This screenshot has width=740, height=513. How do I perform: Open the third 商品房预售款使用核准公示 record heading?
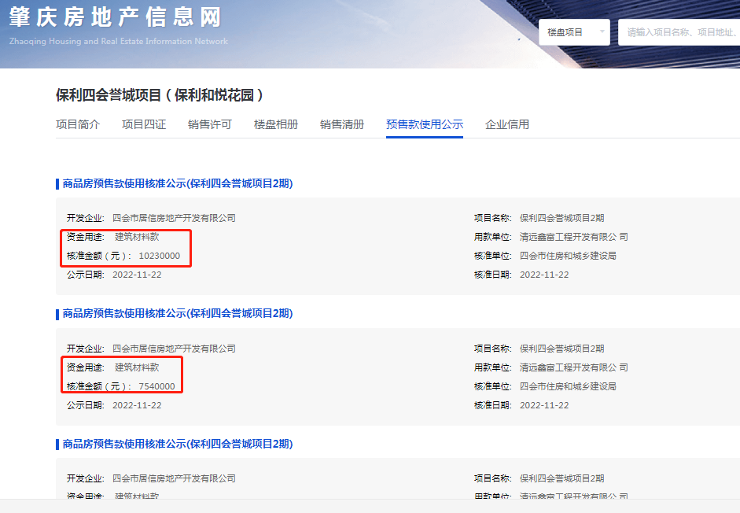177,445
